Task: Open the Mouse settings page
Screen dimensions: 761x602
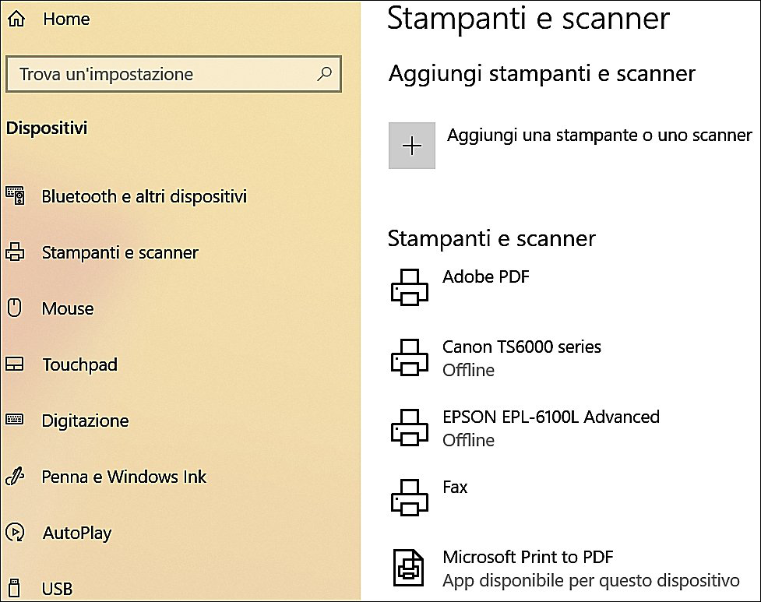Action: (x=68, y=308)
